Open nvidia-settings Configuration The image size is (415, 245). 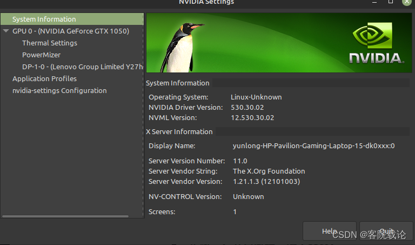[59, 91]
